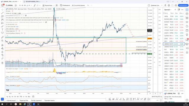Click the Windows Start button
Viewport: 189px width, 106px height.
(2, 104)
